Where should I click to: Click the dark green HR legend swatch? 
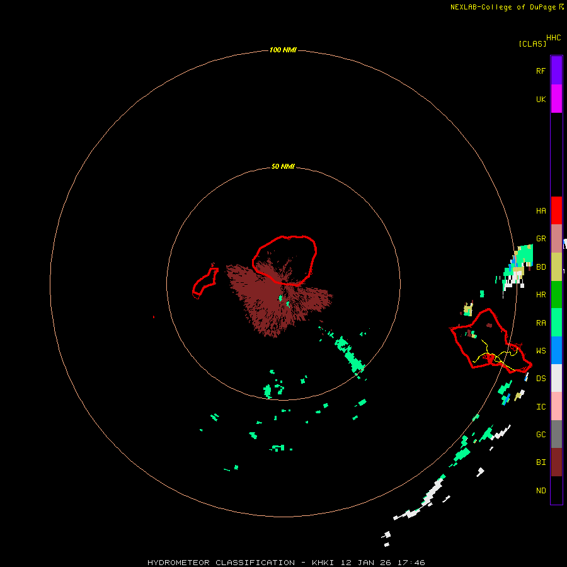click(556, 295)
